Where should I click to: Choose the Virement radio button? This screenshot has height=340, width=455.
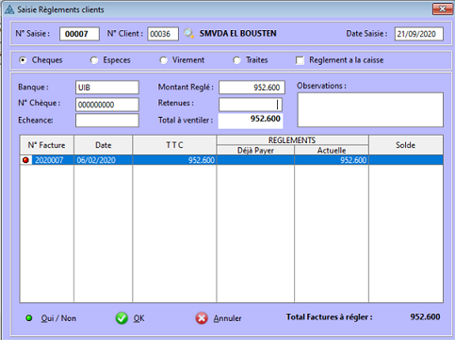coord(163,60)
